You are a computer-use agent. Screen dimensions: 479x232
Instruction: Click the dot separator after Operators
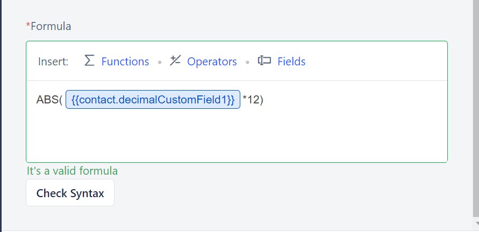coord(247,62)
